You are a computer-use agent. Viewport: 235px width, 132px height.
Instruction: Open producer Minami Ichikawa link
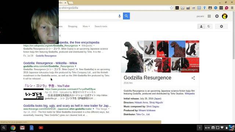click(x=147, y=110)
